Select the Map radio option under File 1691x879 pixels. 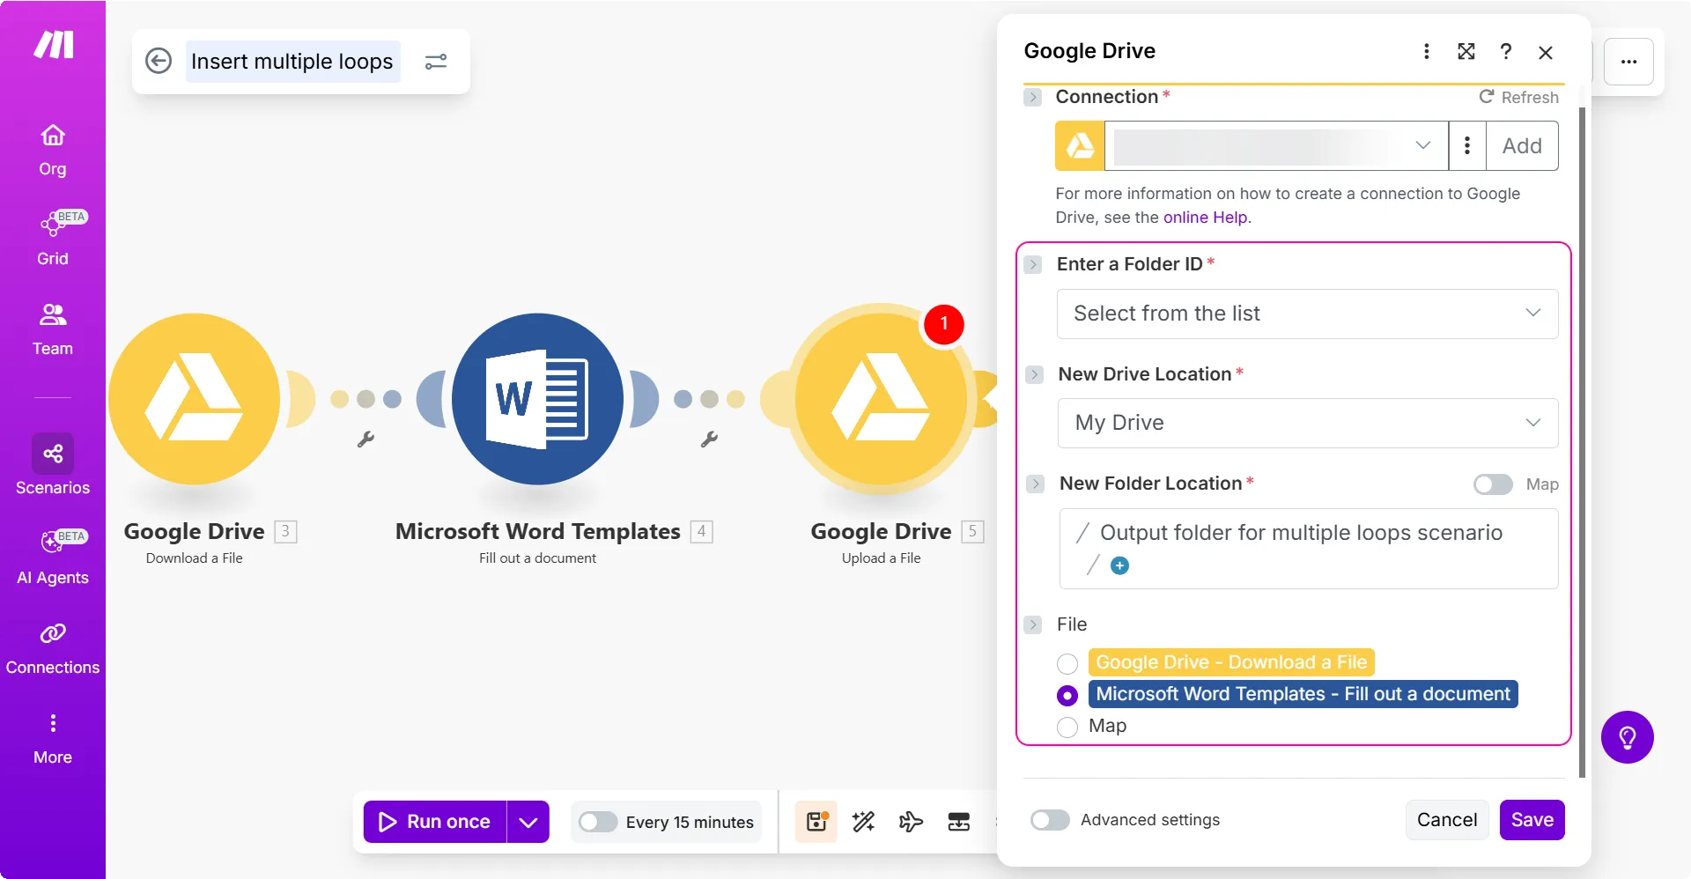click(1067, 727)
